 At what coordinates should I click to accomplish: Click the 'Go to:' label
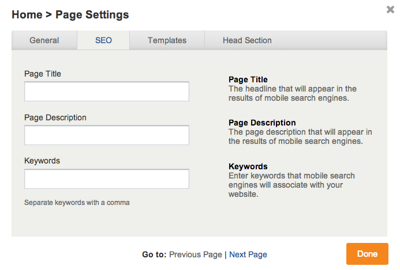pos(154,254)
